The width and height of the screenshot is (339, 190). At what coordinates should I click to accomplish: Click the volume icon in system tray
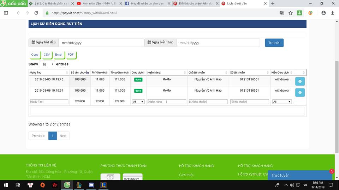[x=292, y=185]
